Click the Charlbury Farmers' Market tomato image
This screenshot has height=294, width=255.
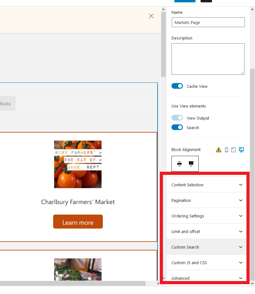[x=78, y=164]
